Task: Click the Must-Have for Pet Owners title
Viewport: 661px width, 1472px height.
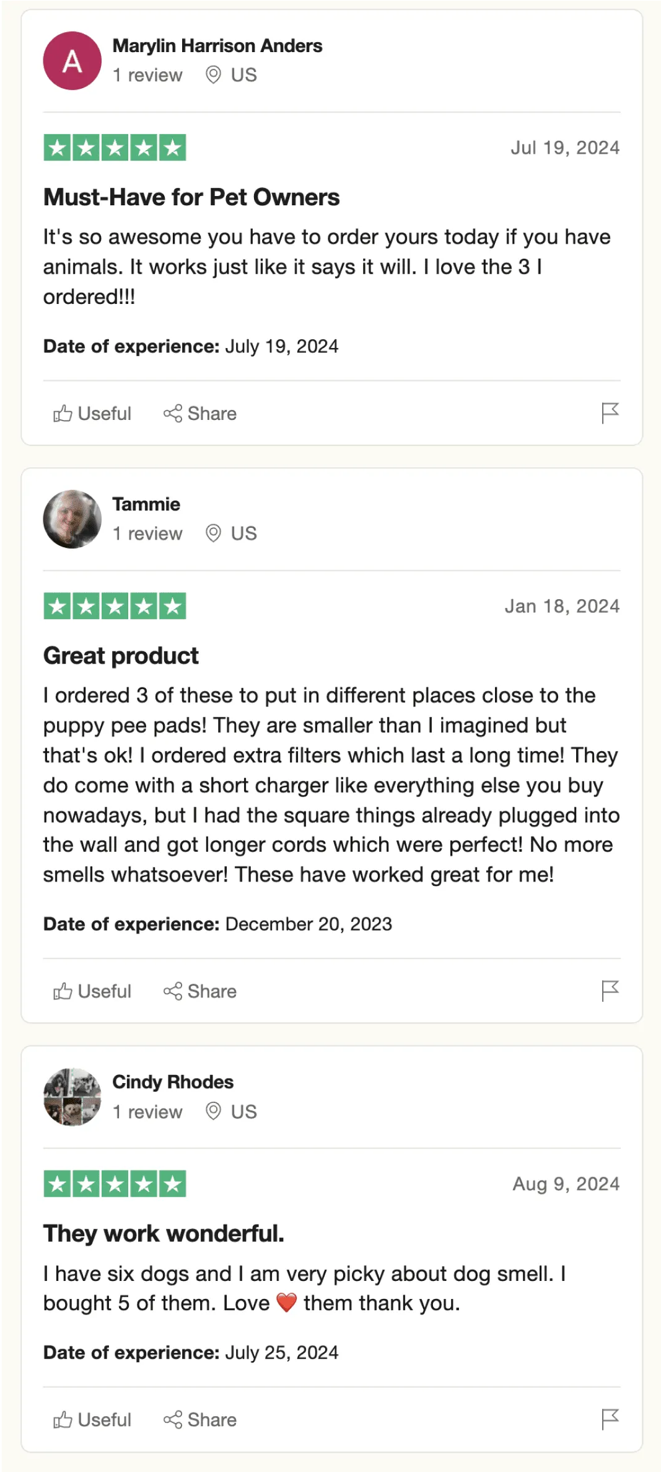Action: pos(191,197)
